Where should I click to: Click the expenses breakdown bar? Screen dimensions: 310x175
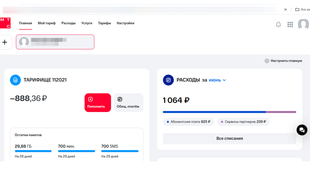coord(229,112)
